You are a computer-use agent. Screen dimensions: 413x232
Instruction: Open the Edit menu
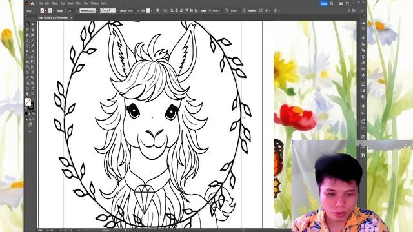tap(47, 3)
